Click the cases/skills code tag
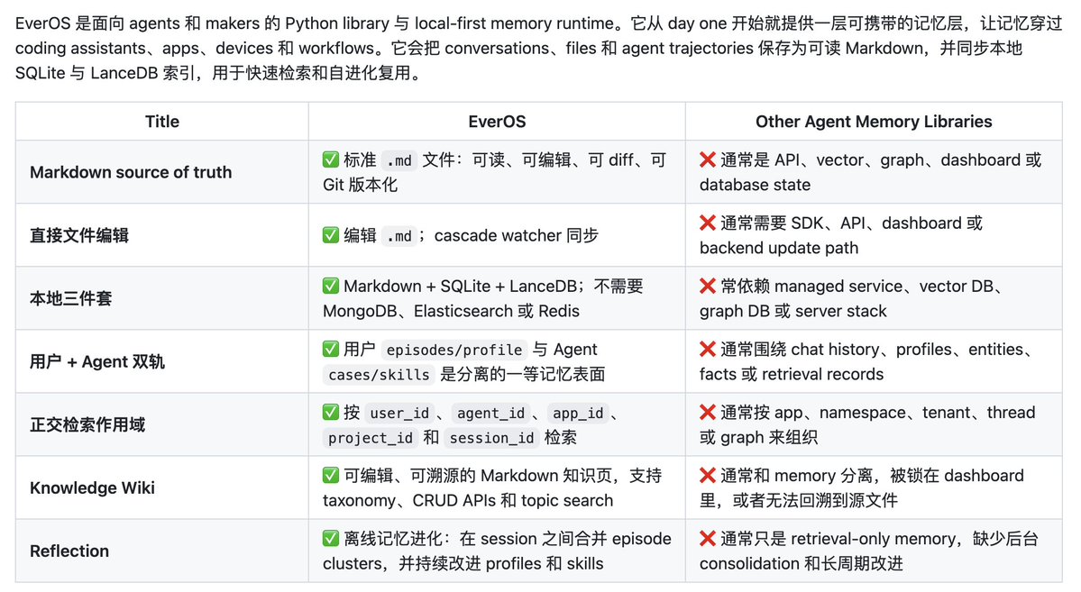This screenshot has height=592, width=1081. click(x=380, y=375)
